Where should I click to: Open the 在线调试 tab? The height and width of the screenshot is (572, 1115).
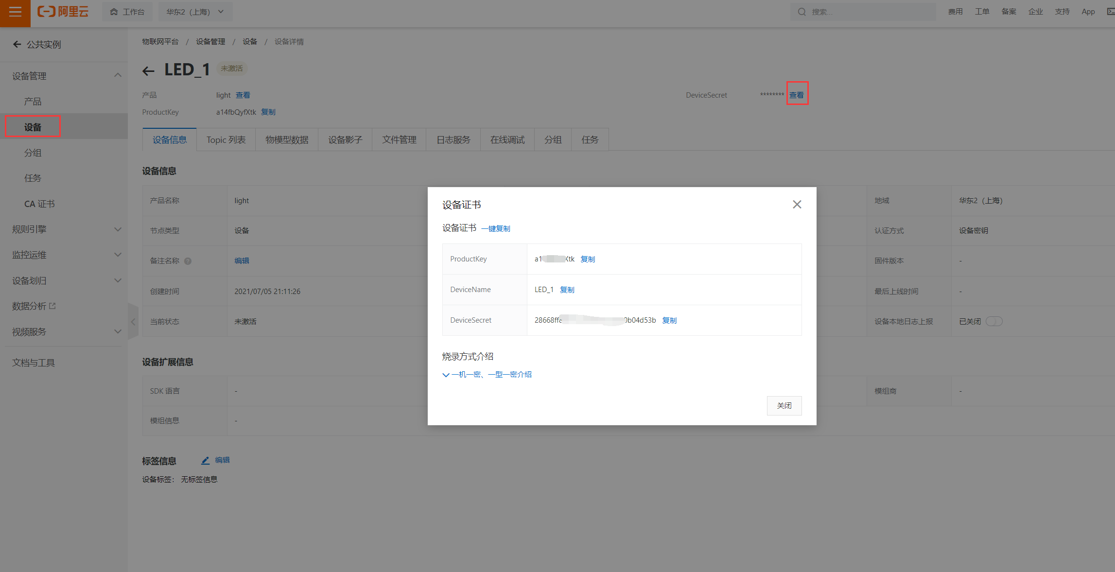(x=507, y=139)
